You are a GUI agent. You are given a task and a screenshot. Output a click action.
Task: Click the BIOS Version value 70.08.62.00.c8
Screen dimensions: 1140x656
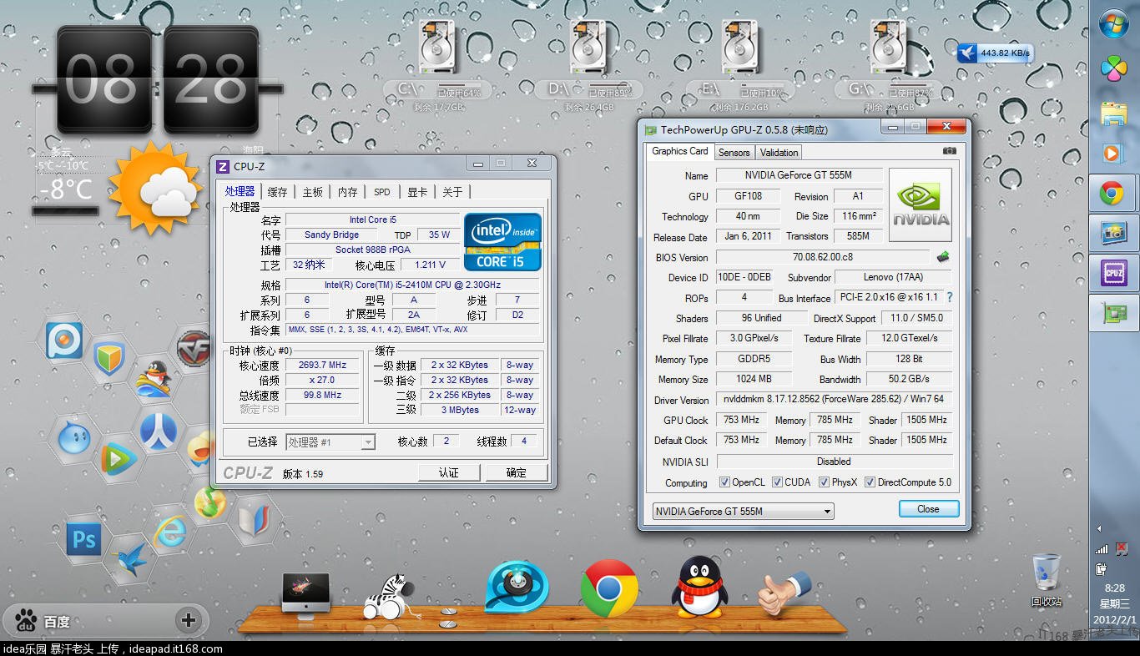(x=822, y=257)
